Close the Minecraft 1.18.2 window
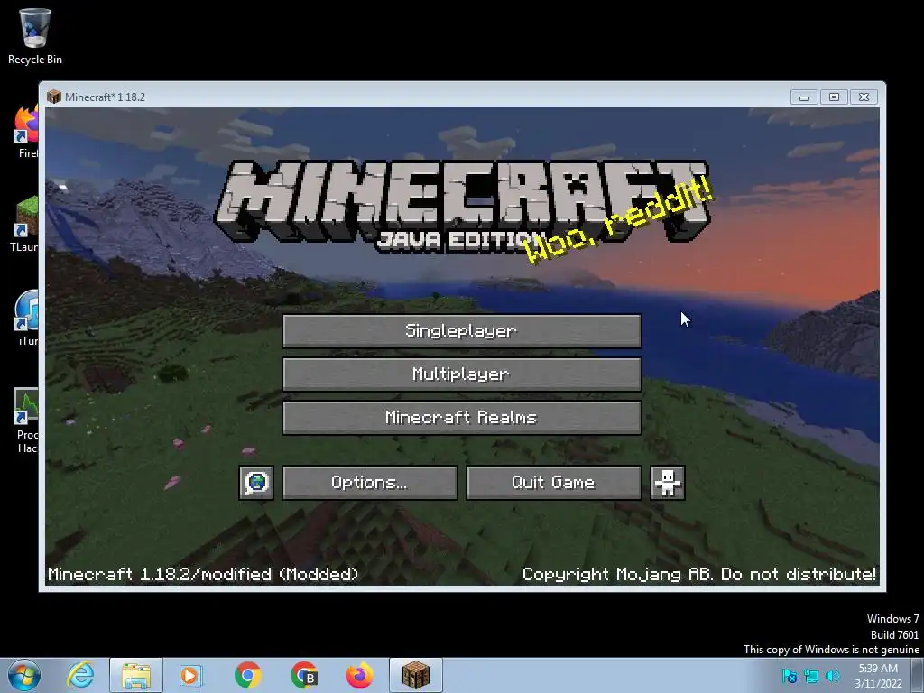Viewport: 924px width, 693px height. 864,97
